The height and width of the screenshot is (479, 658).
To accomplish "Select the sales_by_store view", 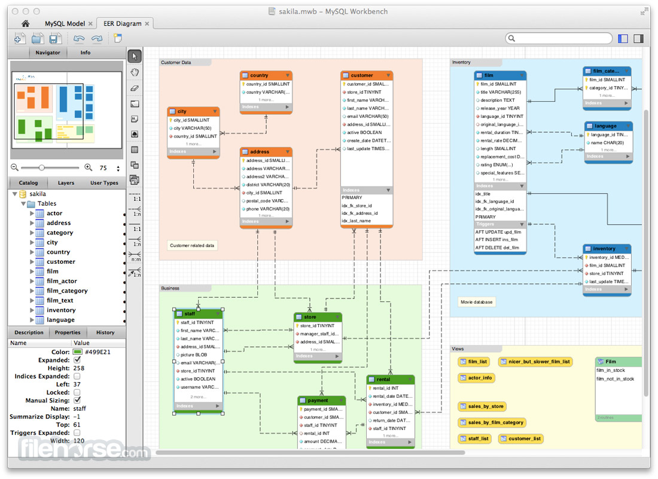I will [x=482, y=407].
